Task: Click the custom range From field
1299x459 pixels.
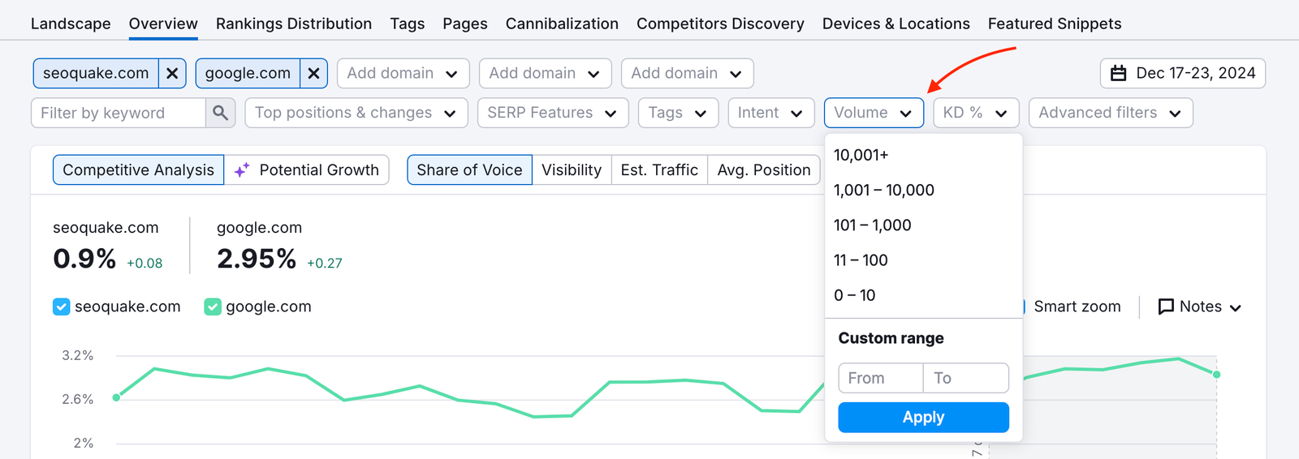Action: pyautogui.click(x=881, y=378)
